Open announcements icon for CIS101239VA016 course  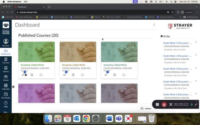[106, 75]
